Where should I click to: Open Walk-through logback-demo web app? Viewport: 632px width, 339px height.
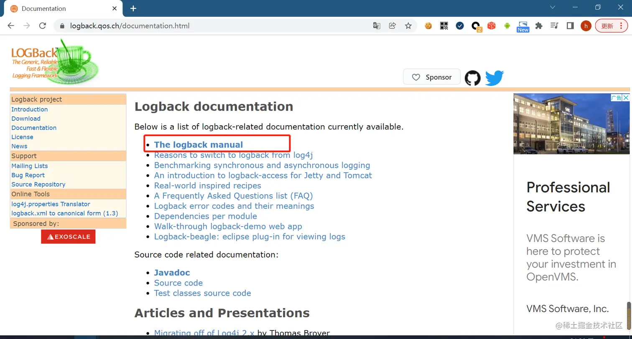(228, 226)
